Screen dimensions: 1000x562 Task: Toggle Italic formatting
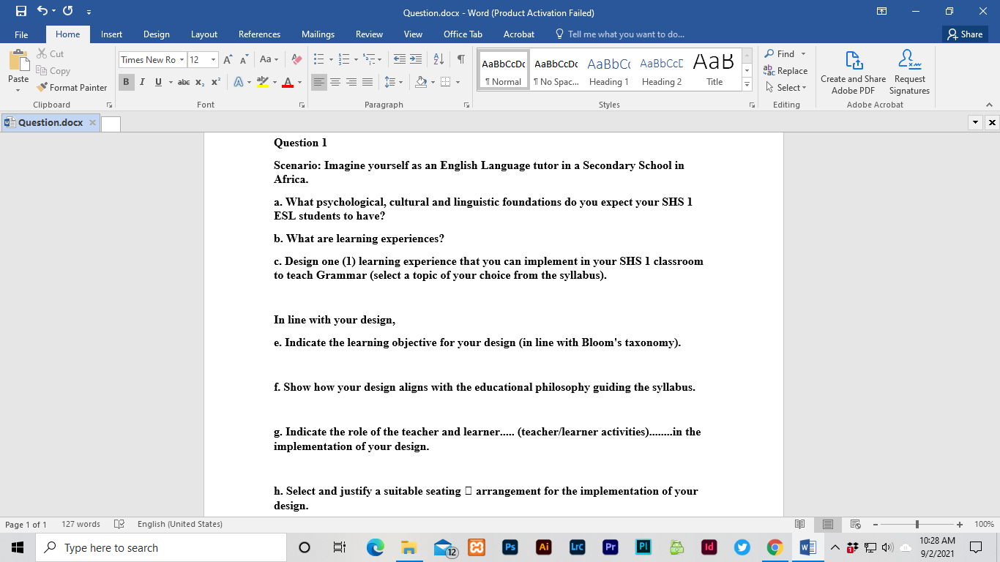click(142, 82)
